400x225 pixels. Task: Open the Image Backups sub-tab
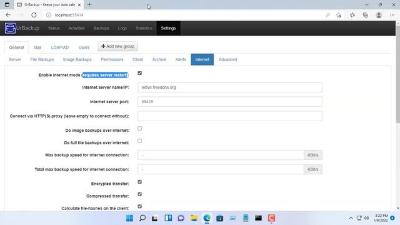coord(77,59)
